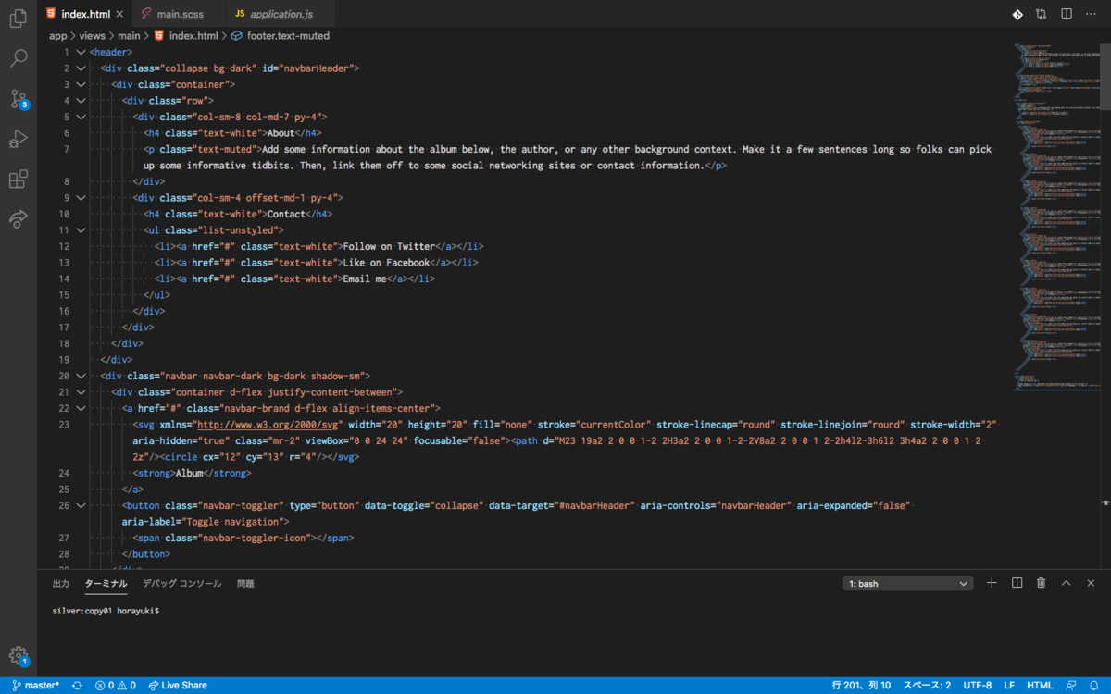Collapse the list-unstyled ul fold at line 11
This screenshot has width=1111, height=694.
click(x=81, y=230)
